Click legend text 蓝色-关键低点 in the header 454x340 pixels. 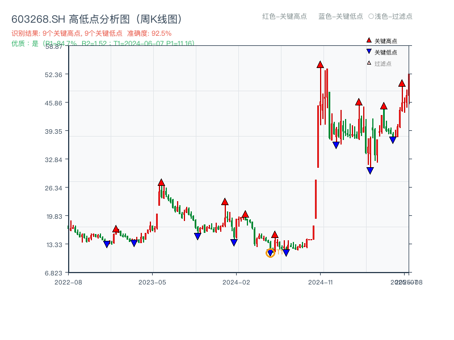pos(340,16)
